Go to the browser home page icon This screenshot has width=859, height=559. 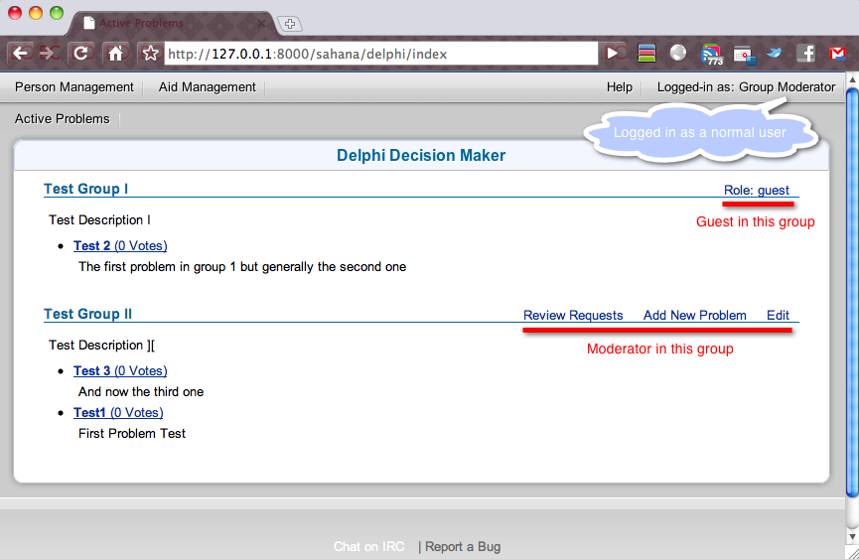(x=115, y=54)
